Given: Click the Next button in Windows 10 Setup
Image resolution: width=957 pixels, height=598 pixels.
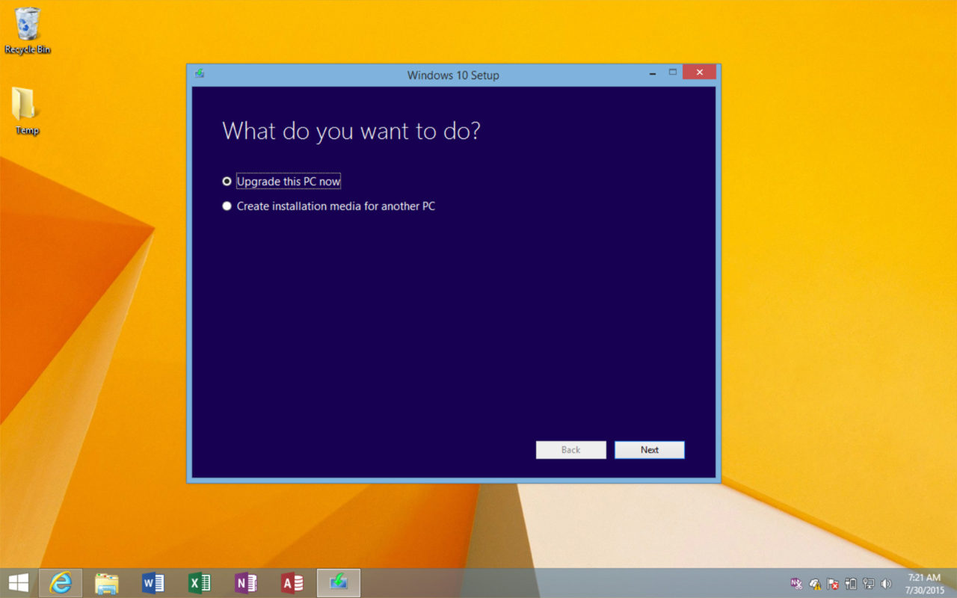Looking at the screenshot, I should coord(649,450).
